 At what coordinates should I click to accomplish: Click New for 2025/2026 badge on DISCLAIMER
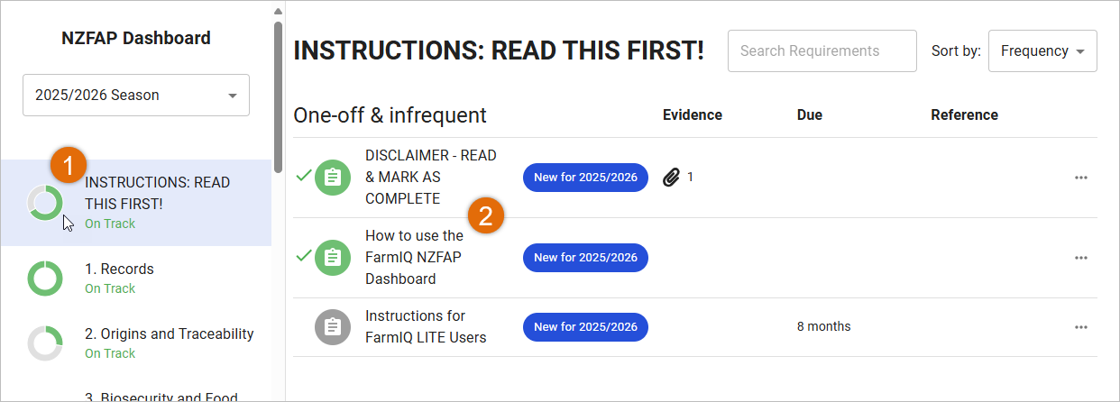coord(585,178)
